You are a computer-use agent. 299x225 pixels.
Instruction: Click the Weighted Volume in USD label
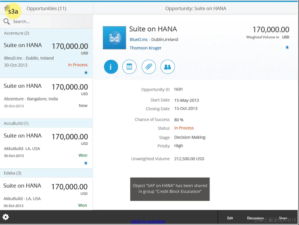point(267,37)
